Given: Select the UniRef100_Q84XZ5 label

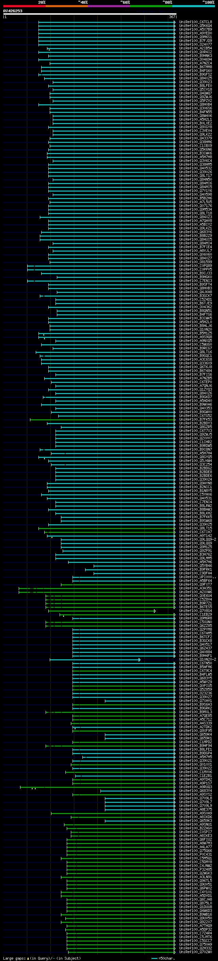Looking at the screenshot, I should click(196, 78).
